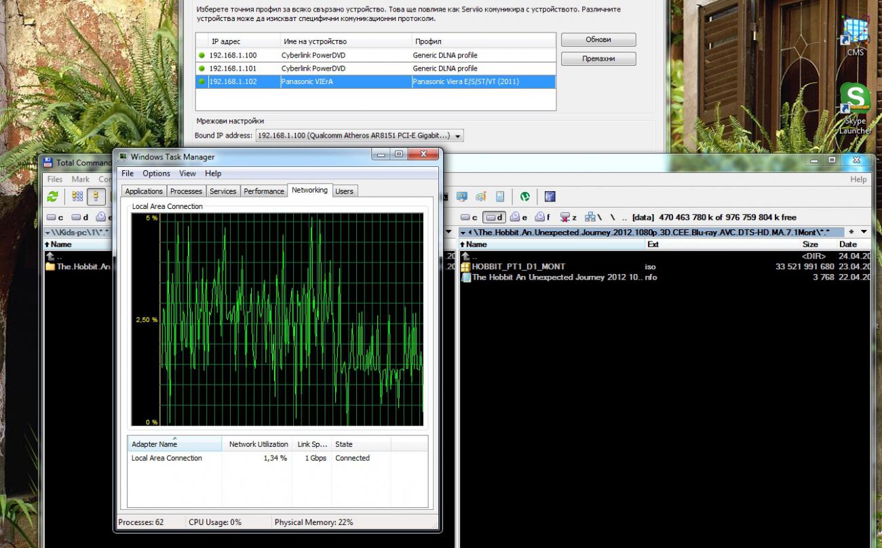882x548 pixels.
Task: Open the Skype Launcher desktop shortcut
Action: tap(855, 110)
